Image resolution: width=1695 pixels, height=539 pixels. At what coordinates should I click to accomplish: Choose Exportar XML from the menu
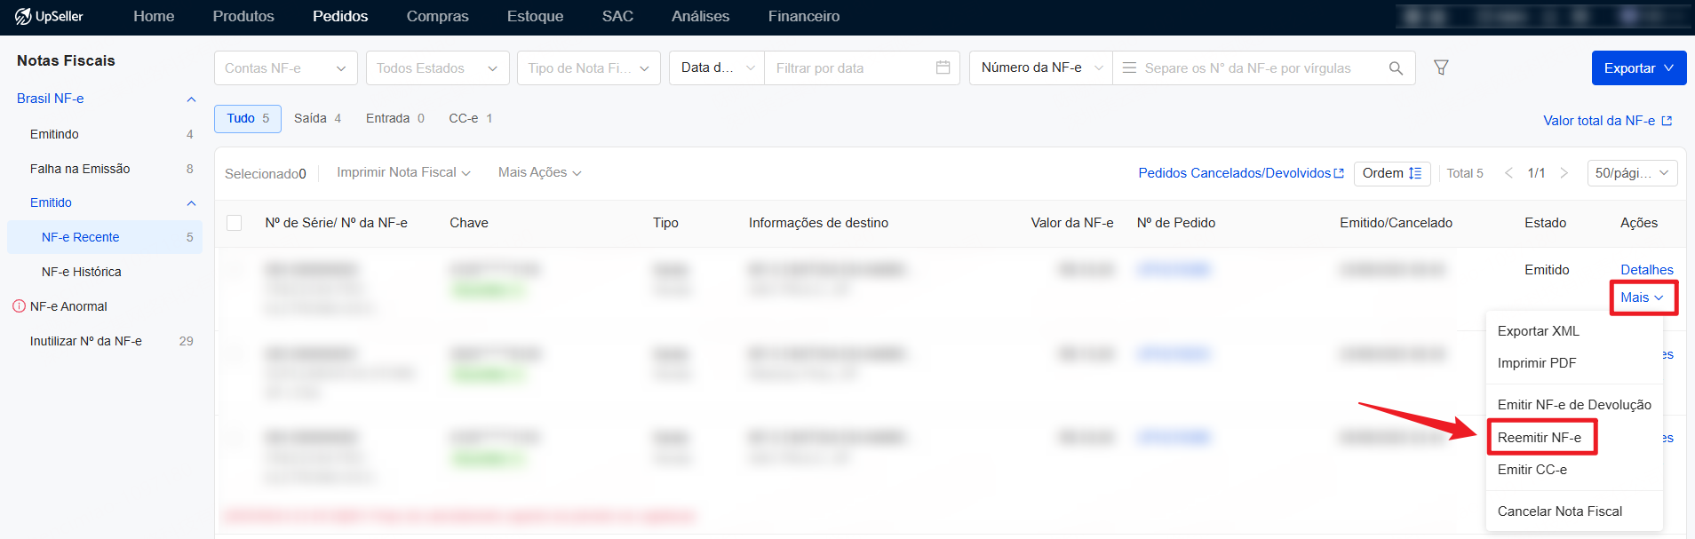[x=1539, y=331]
